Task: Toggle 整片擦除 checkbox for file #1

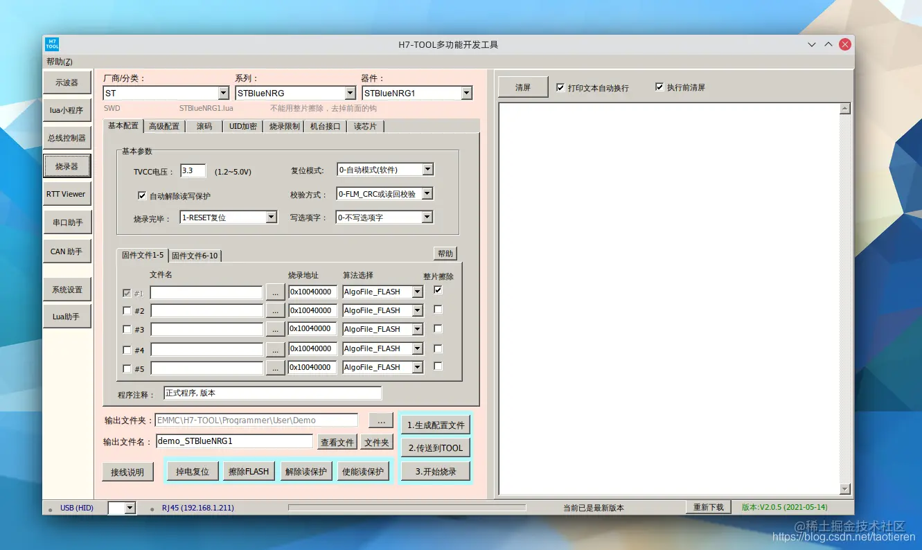Action: (438, 290)
